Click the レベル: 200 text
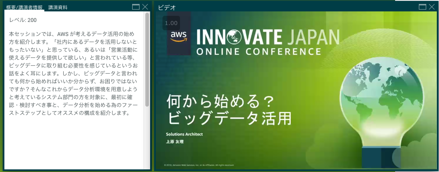Screen dimensions: 439x172 [x=23, y=20]
